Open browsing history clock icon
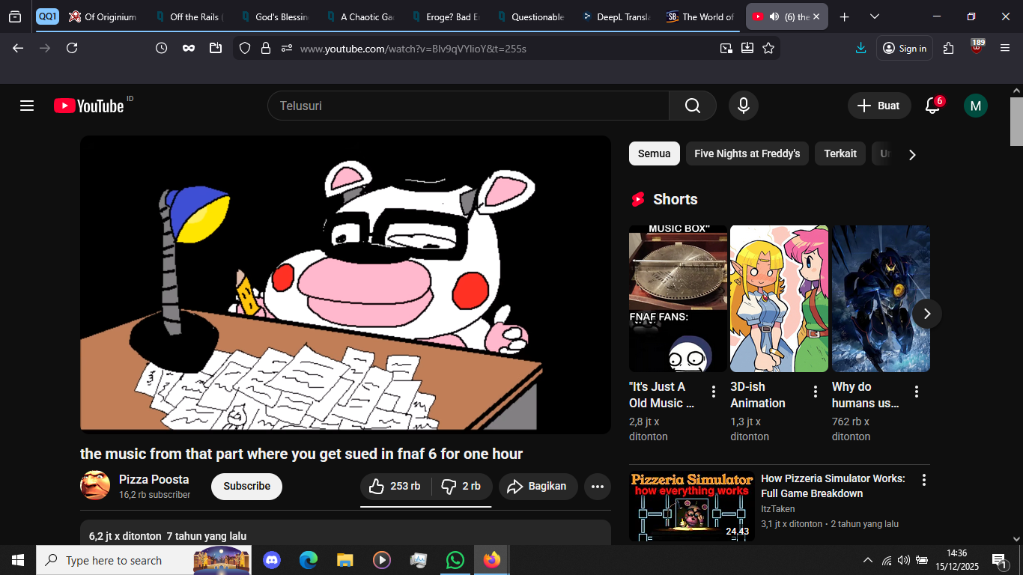Image resolution: width=1023 pixels, height=575 pixels. pos(161,48)
